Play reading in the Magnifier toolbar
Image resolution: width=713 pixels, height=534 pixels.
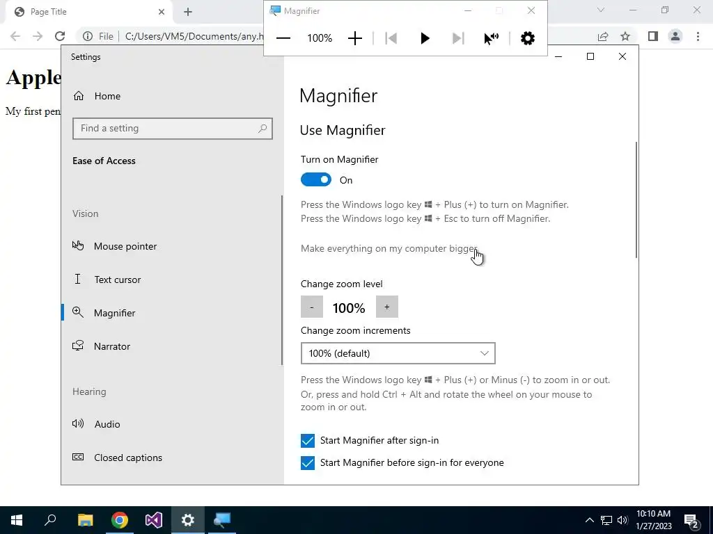pyautogui.click(x=425, y=38)
